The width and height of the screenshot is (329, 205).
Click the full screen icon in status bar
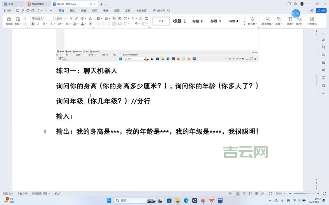[x=324, y=194]
